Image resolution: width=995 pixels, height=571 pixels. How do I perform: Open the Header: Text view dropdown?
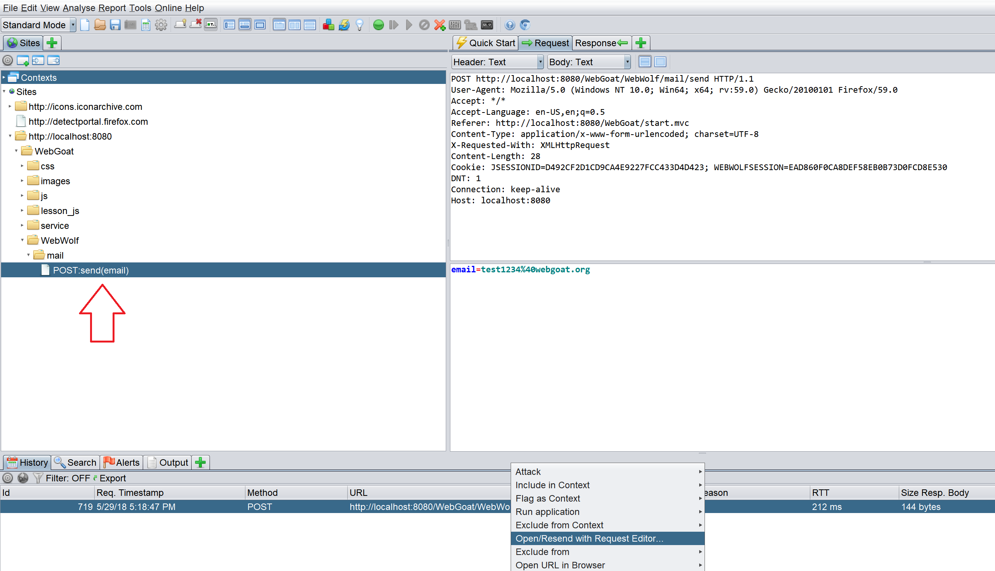tap(497, 62)
